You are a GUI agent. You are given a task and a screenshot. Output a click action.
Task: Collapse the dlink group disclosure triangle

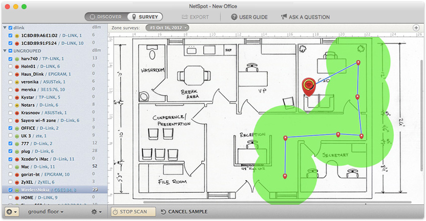[x=5, y=28]
